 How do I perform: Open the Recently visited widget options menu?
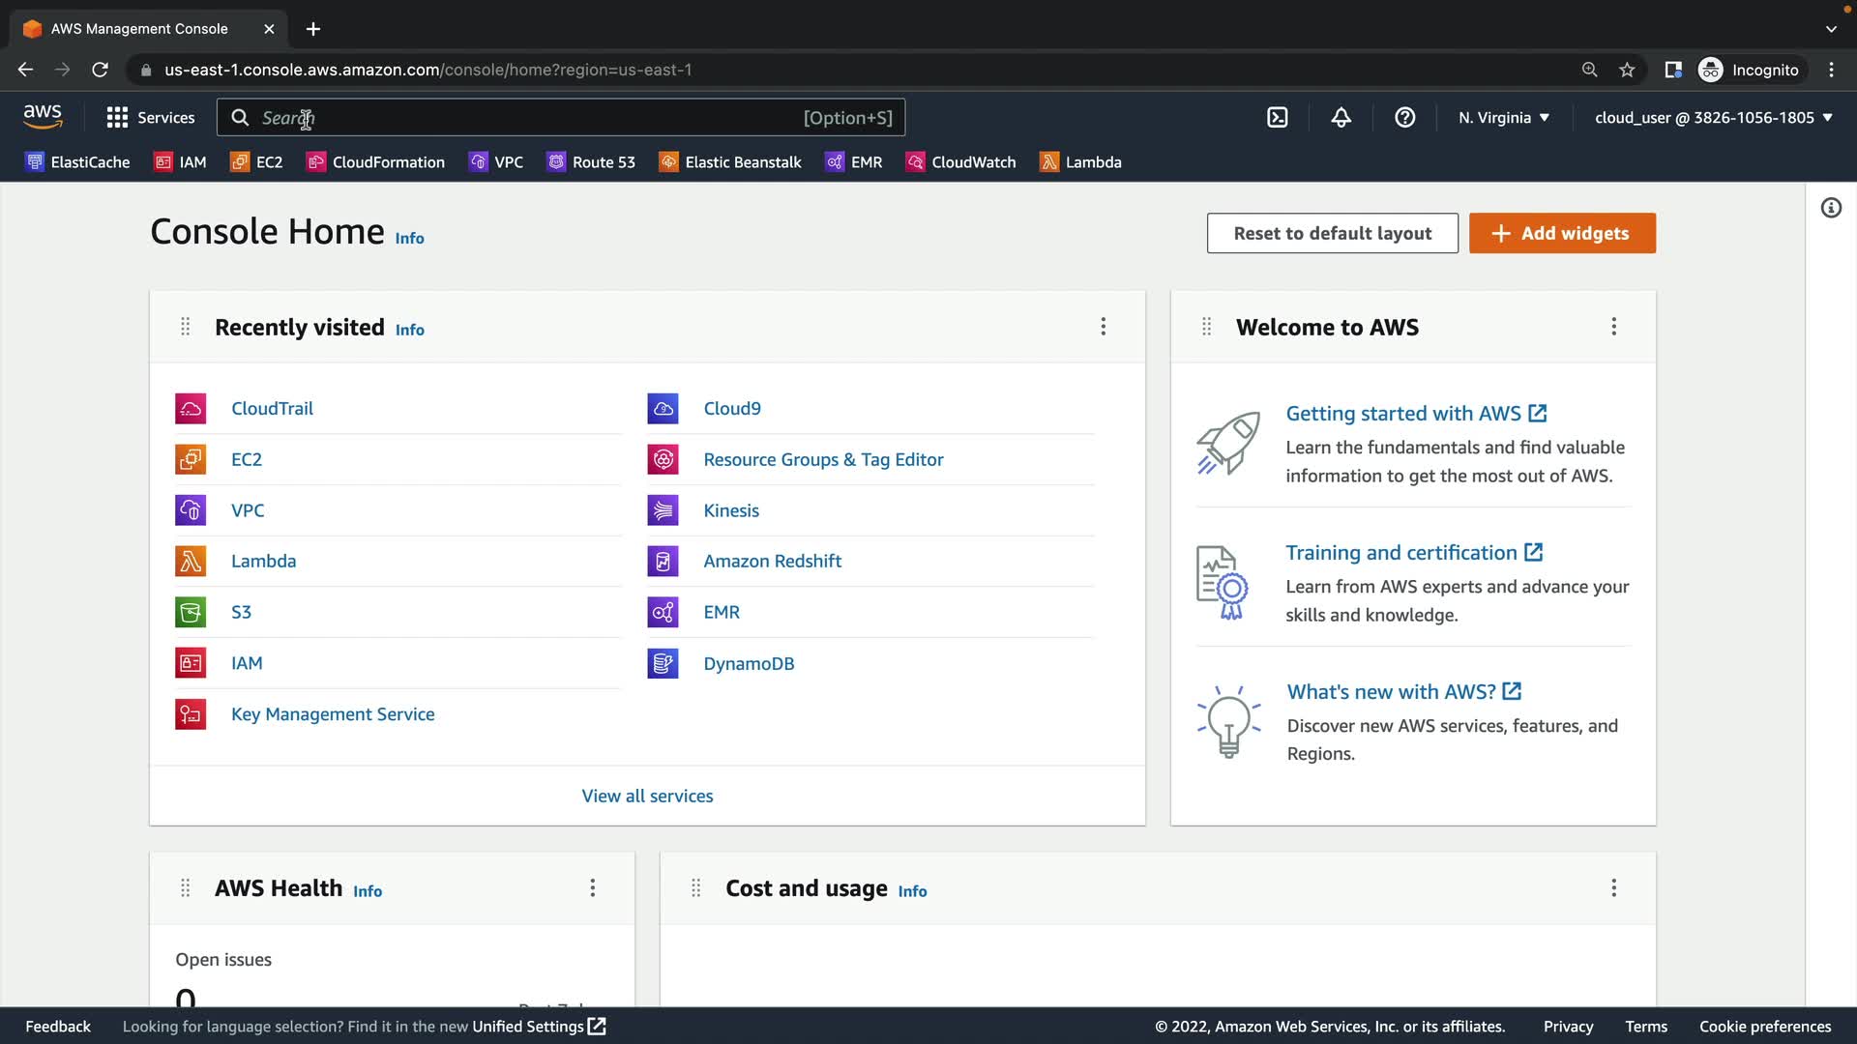coord(1103,327)
